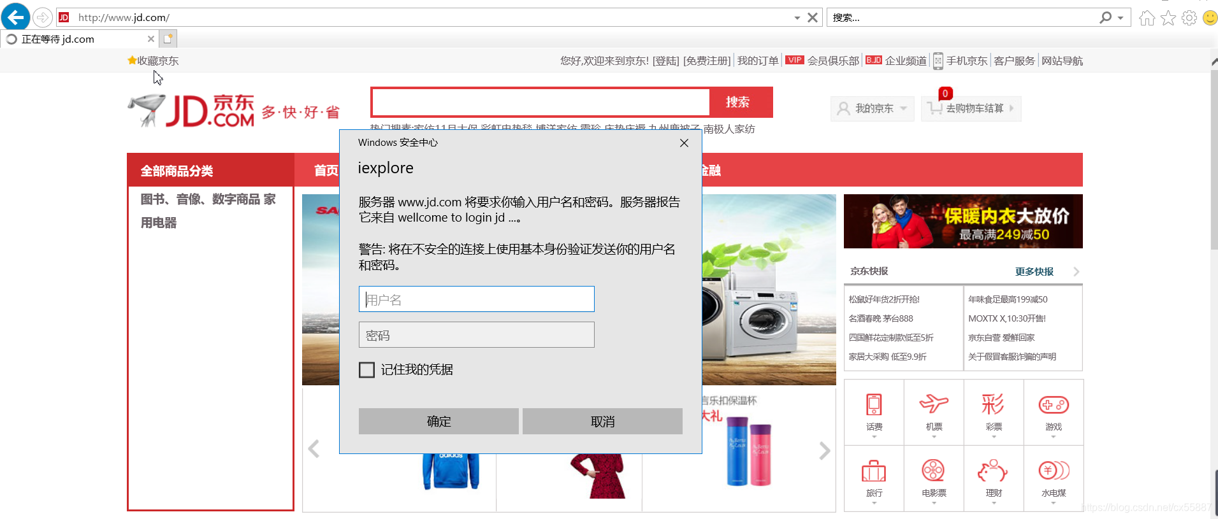Screen dimensions: 1218x519
Task: Click the 话费 phone recharge icon
Action: (x=874, y=405)
